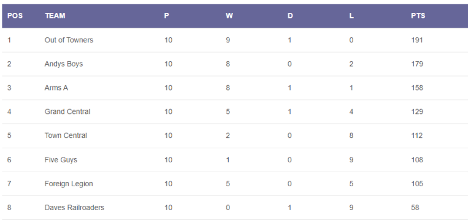The height and width of the screenshot is (223, 471).
Task: Open the Grand Central team entry
Action: coord(67,112)
